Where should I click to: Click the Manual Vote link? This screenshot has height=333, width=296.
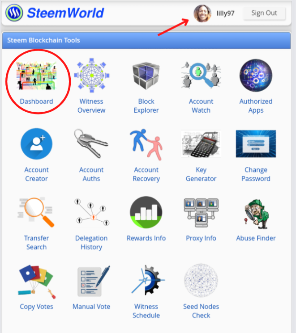coord(91,307)
